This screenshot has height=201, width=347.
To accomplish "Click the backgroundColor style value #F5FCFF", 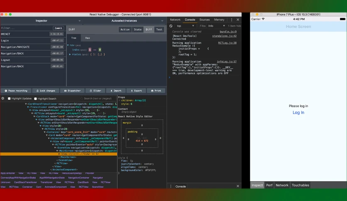I will click(x=151, y=170).
